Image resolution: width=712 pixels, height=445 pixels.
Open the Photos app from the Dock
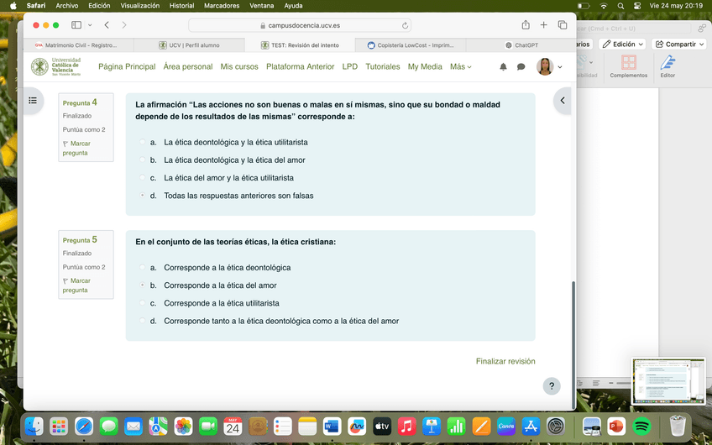pos(183,427)
